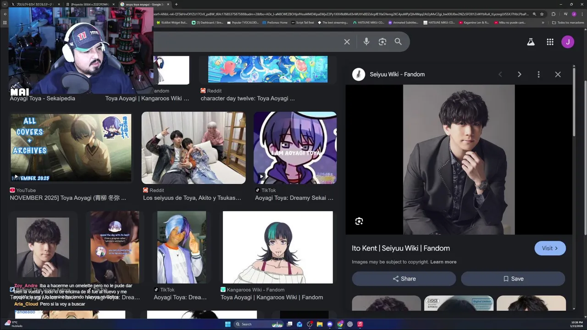Open Google Lens image search icon
587x330 pixels.
click(382, 42)
